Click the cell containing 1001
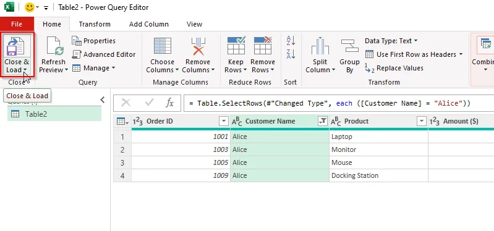This screenshot has height=231, width=494. (181, 136)
